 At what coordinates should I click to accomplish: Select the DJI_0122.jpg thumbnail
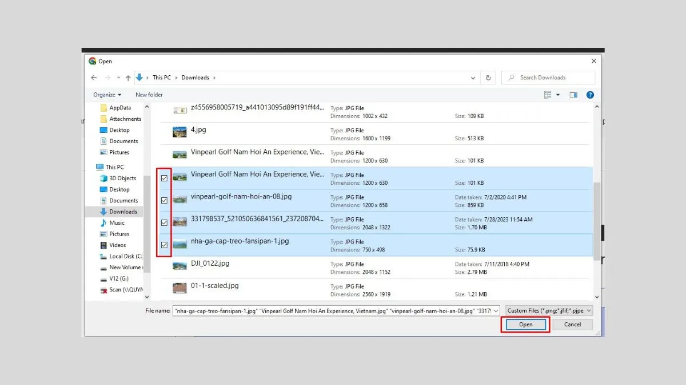[180, 266]
